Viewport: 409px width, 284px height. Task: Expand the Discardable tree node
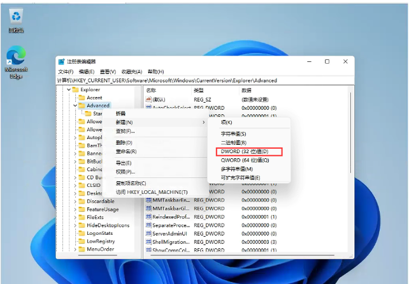click(x=75, y=202)
